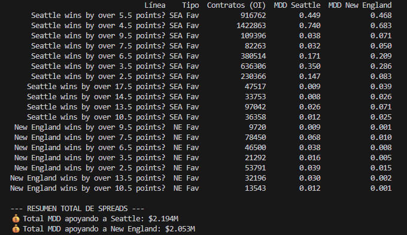Select row 'New England wins by over 3.5 points?'
The height and width of the screenshot is (235, 407).
(x=203, y=157)
